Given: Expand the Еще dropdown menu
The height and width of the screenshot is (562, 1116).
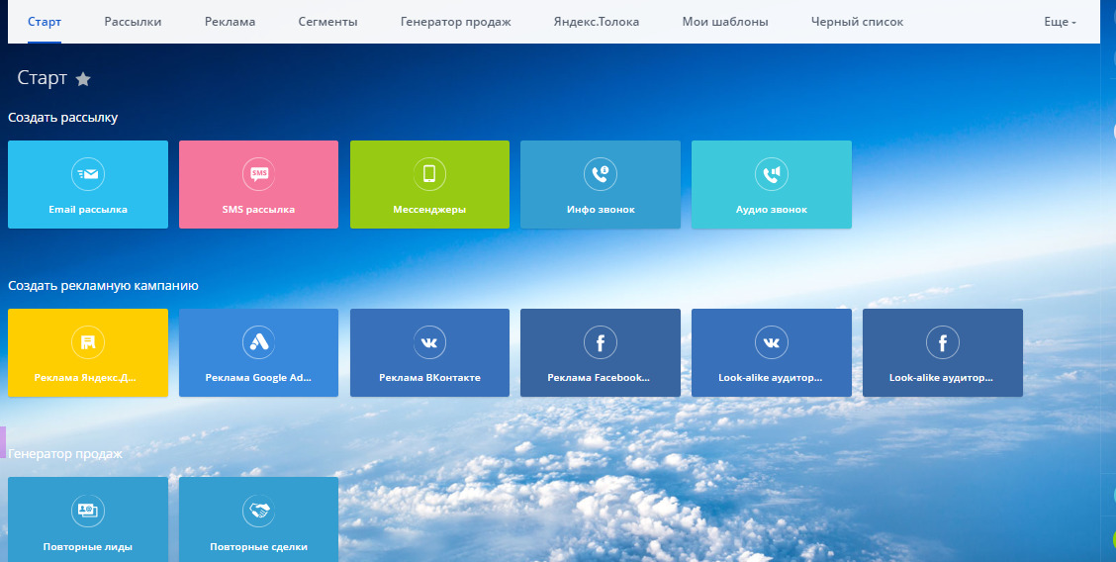Looking at the screenshot, I should (1060, 22).
